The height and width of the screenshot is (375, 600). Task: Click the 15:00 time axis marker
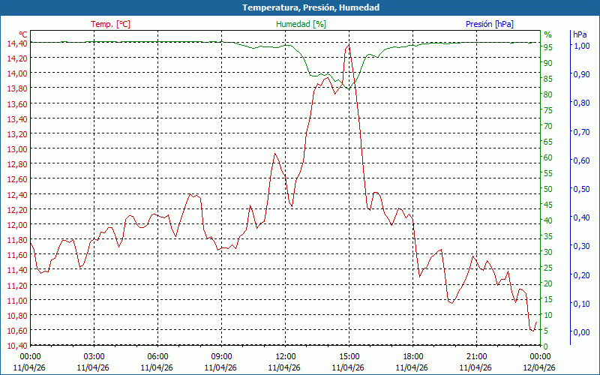point(349,356)
